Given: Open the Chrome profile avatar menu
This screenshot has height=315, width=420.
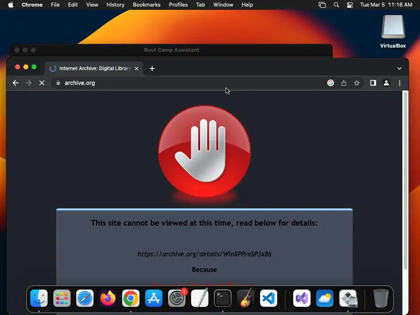Looking at the screenshot, I should point(386,83).
